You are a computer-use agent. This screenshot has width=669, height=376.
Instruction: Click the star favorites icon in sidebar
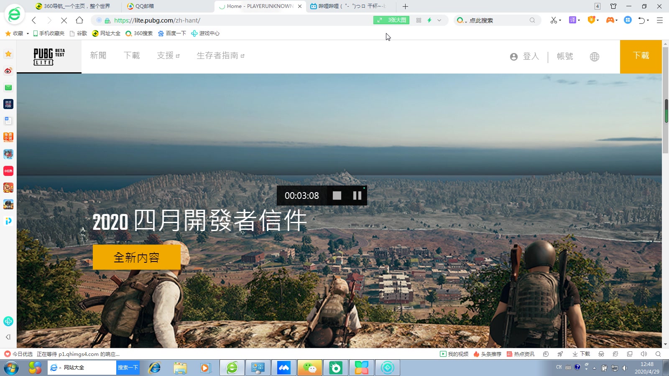point(8,54)
